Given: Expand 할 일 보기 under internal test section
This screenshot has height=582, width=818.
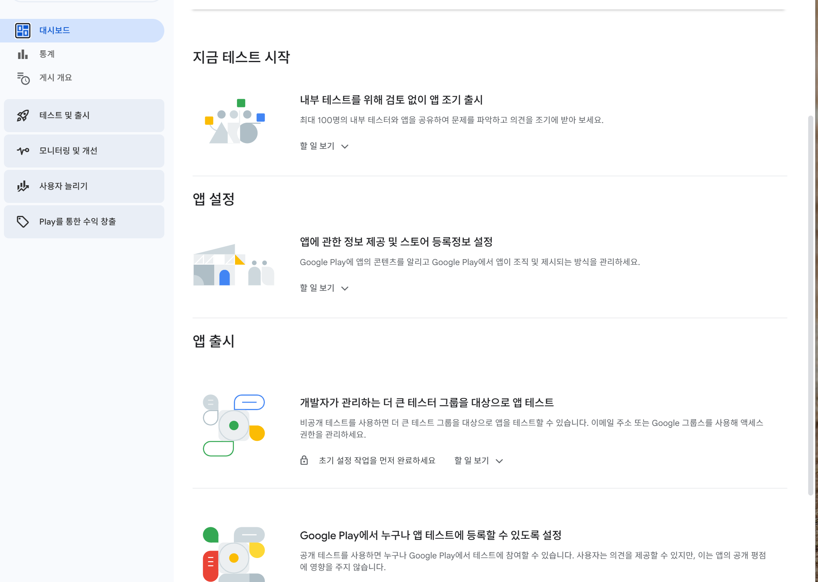Looking at the screenshot, I should point(324,146).
